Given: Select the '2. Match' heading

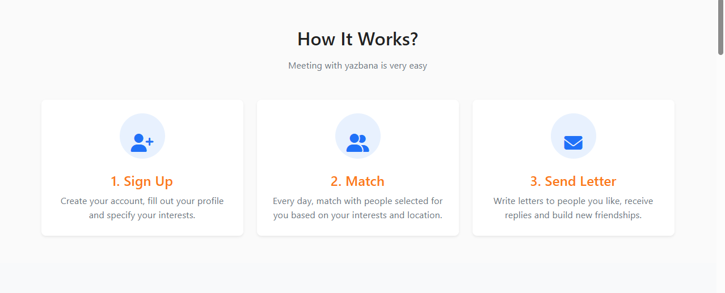Looking at the screenshot, I should pos(357,181).
